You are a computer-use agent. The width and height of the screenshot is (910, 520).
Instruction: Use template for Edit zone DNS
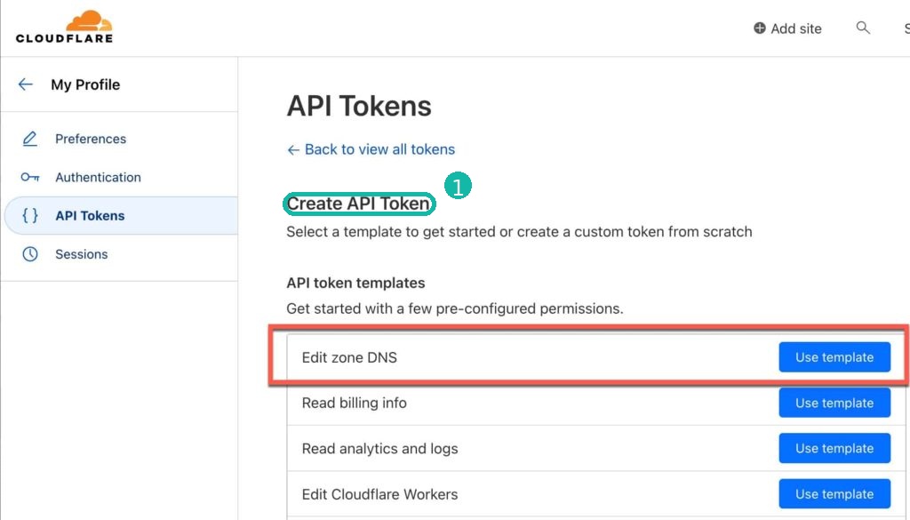coord(834,356)
